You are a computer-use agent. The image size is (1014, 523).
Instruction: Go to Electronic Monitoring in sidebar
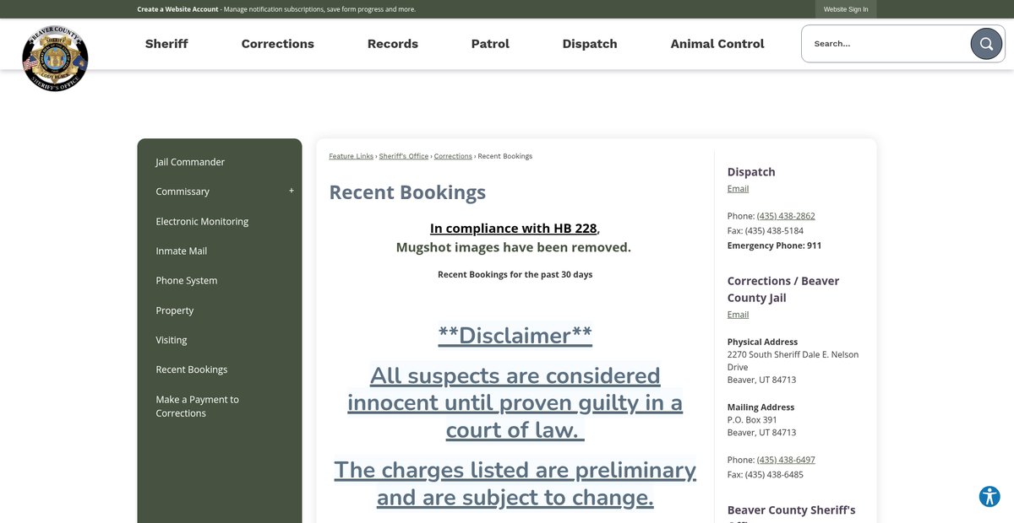202,222
